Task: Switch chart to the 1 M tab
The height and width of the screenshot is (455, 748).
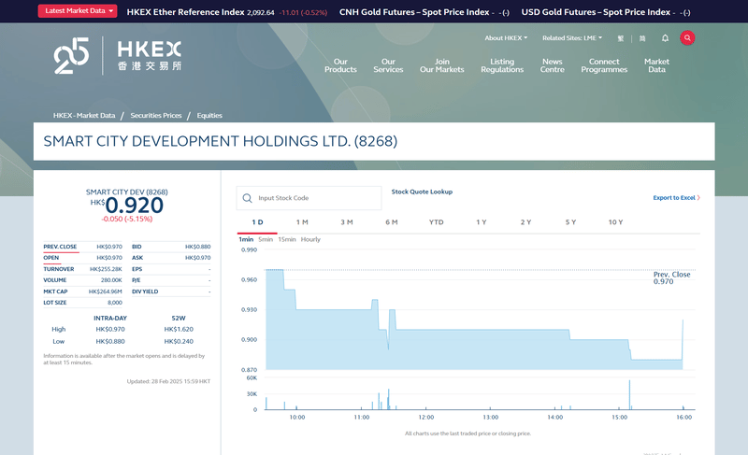Action: [x=302, y=222]
